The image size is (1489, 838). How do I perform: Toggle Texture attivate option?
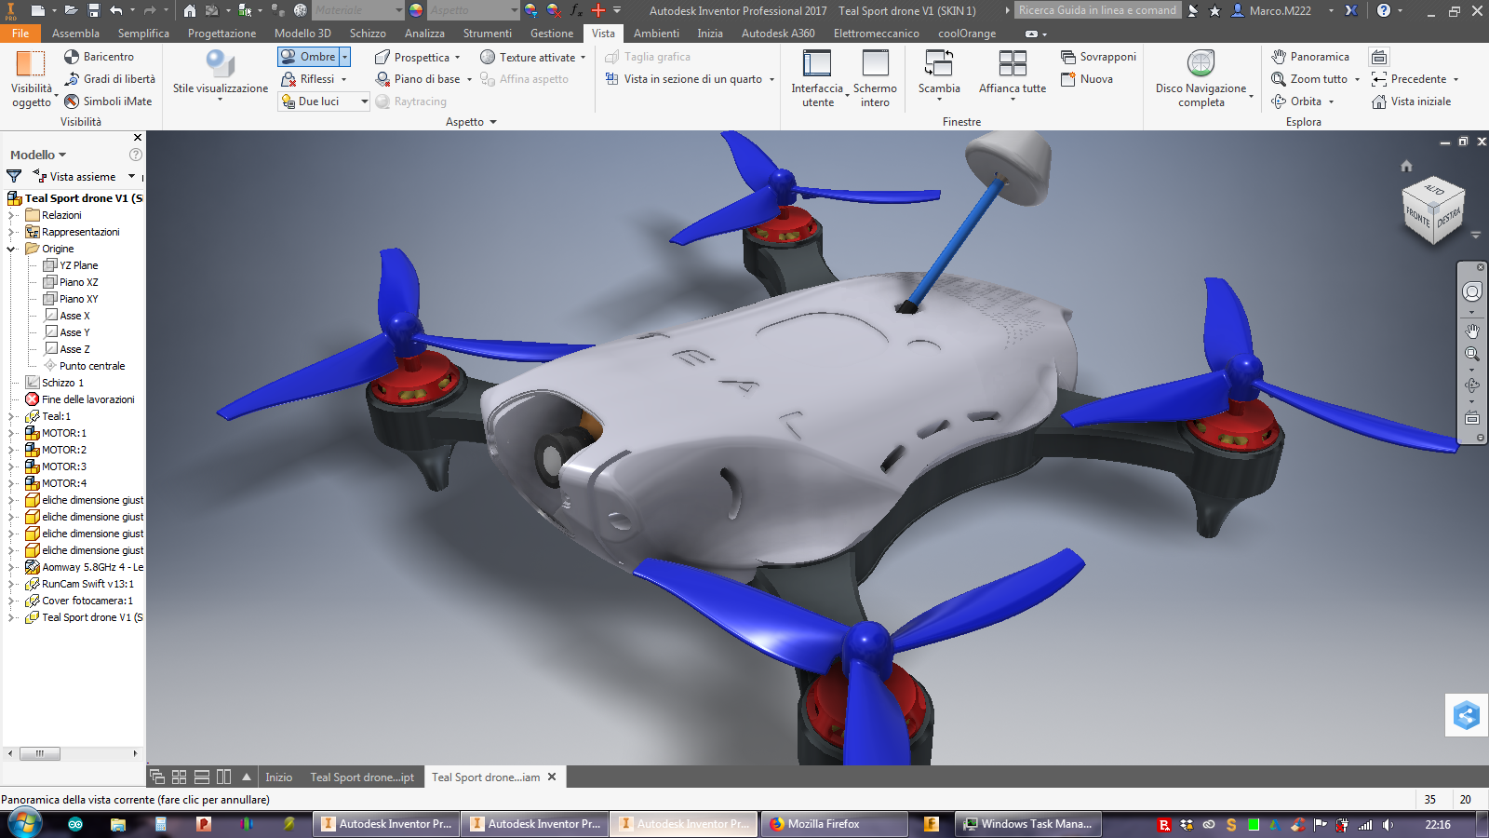(529, 57)
